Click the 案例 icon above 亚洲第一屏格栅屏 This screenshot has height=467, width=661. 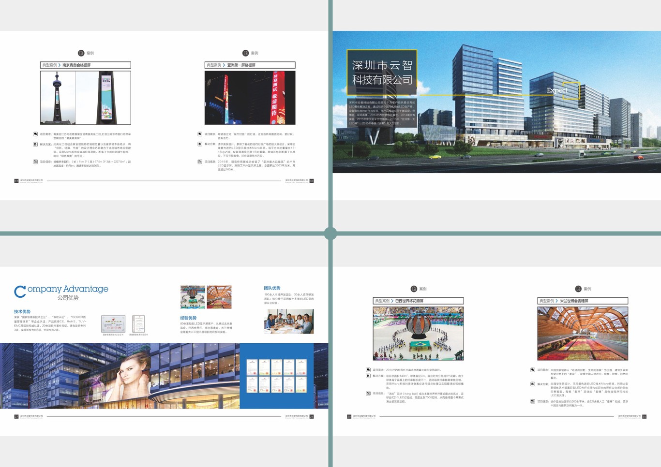[246, 53]
